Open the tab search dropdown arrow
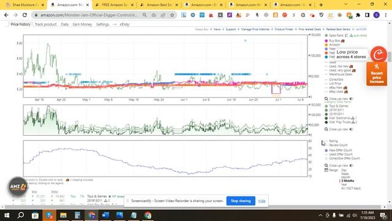The height and width of the screenshot is (221, 392). [345, 4]
